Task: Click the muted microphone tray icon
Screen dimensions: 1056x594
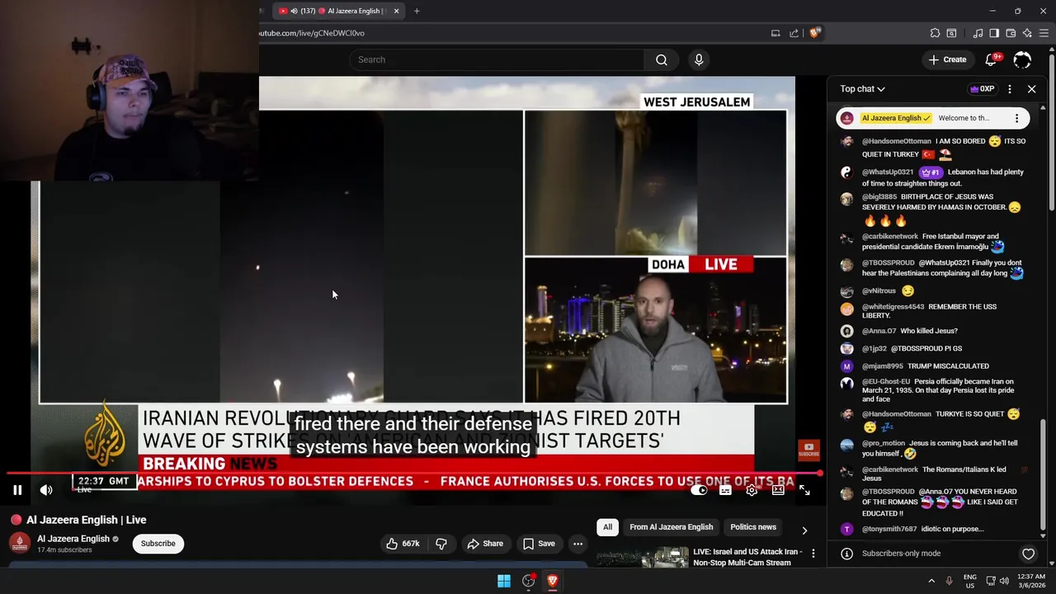Action: (949, 581)
